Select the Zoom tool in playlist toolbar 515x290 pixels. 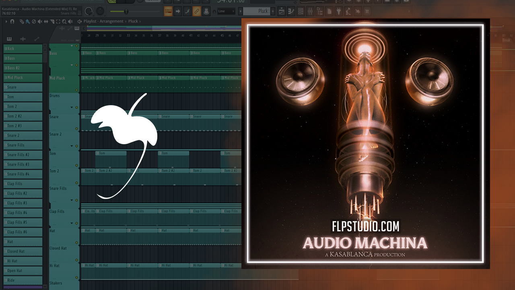point(64,21)
